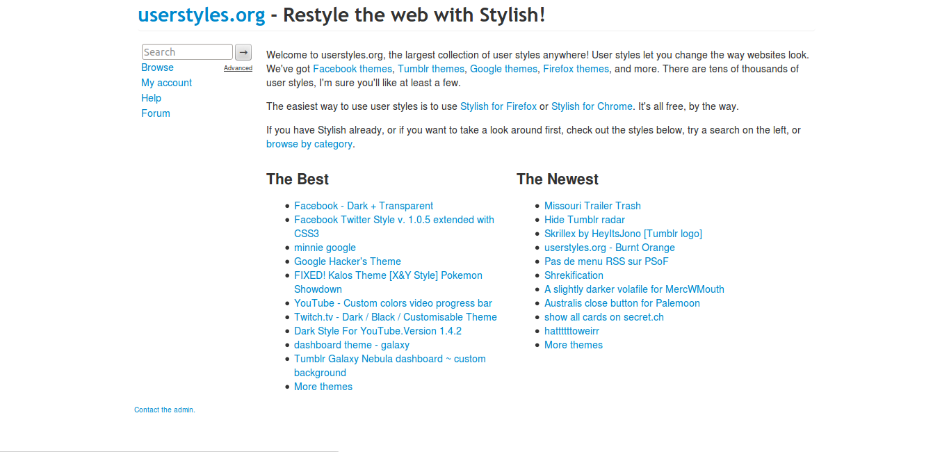949x452 pixels.
Task: Go to My account
Action: coord(166,82)
